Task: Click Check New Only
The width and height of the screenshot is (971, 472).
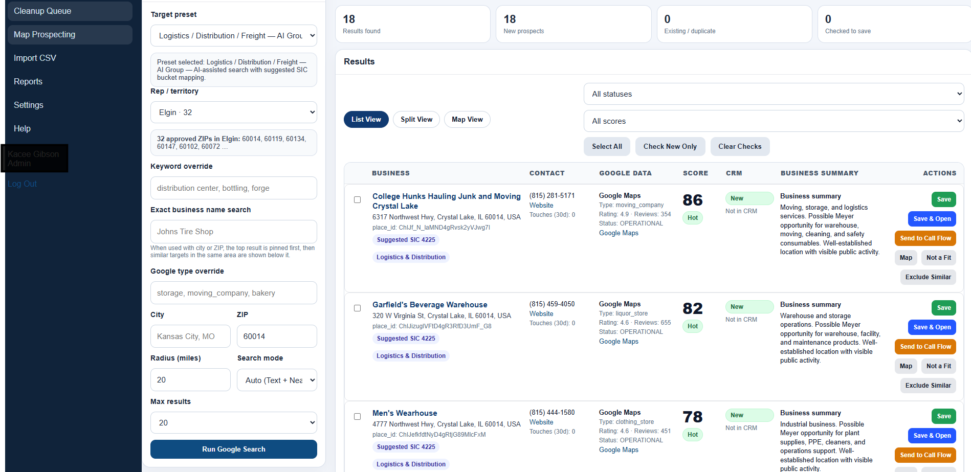Action: tap(670, 147)
